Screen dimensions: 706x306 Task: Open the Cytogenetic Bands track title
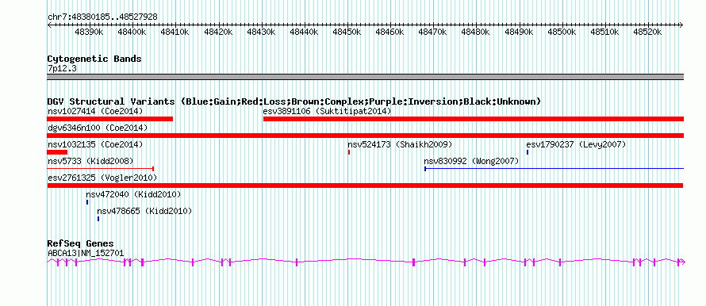click(x=94, y=59)
